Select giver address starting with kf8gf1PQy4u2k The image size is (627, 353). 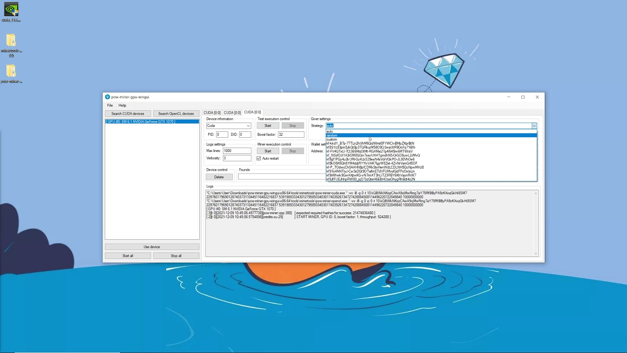point(431,159)
